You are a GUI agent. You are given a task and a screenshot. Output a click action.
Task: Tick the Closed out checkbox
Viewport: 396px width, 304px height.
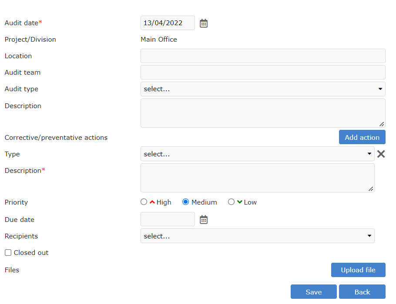click(8, 253)
